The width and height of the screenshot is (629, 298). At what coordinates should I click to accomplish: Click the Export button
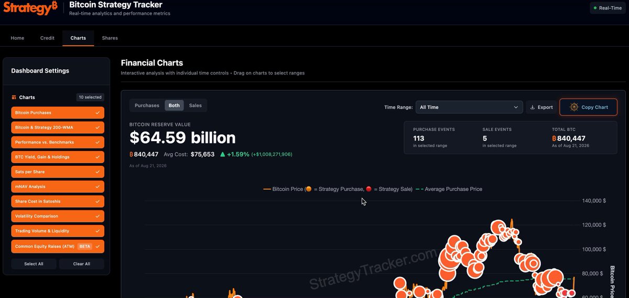pos(541,107)
